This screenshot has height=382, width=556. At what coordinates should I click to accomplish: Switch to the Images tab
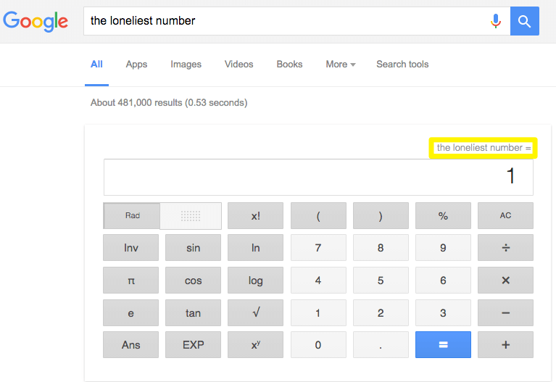coord(186,65)
